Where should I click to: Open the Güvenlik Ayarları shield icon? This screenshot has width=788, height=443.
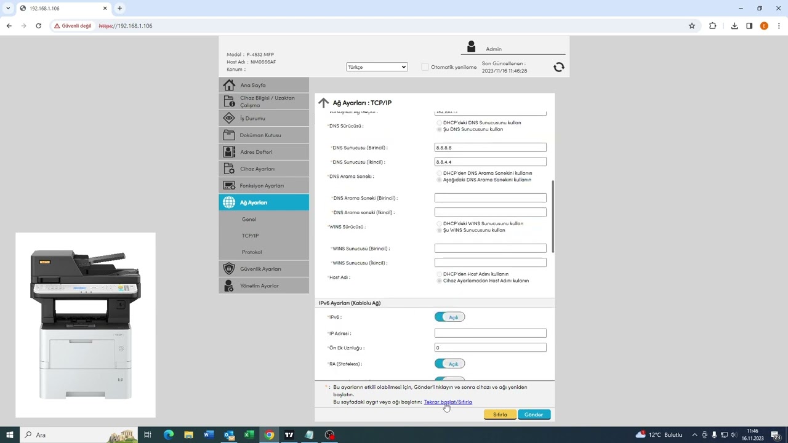(x=229, y=269)
